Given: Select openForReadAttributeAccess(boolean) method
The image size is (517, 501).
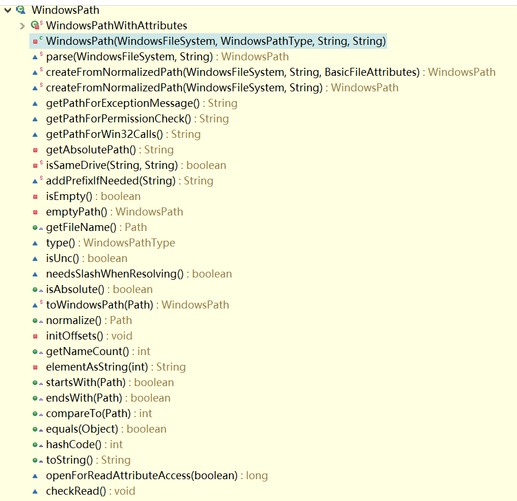Looking at the screenshot, I should click(157, 475).
